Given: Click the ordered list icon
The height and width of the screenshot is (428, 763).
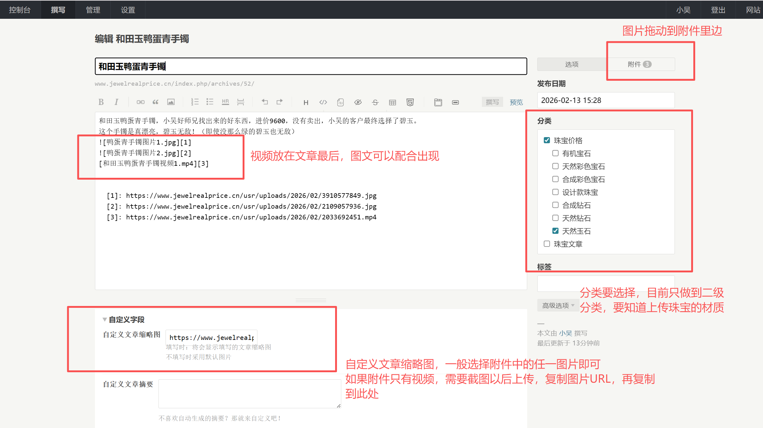Looking at the screenshot, I should pos(195,102).
